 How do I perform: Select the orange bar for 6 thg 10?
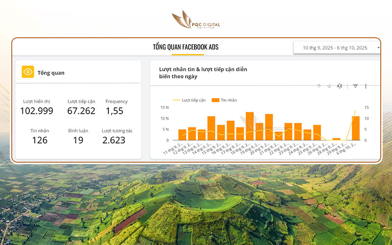click(x=356, y=128)
